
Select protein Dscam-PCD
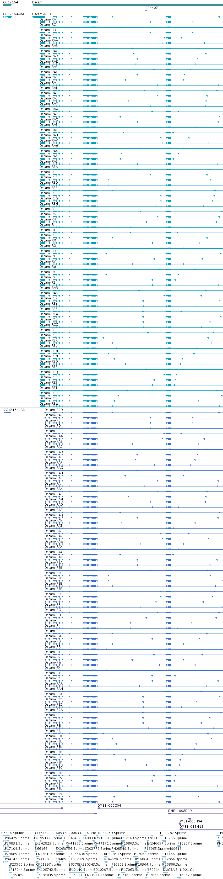[x=54, y=410]
